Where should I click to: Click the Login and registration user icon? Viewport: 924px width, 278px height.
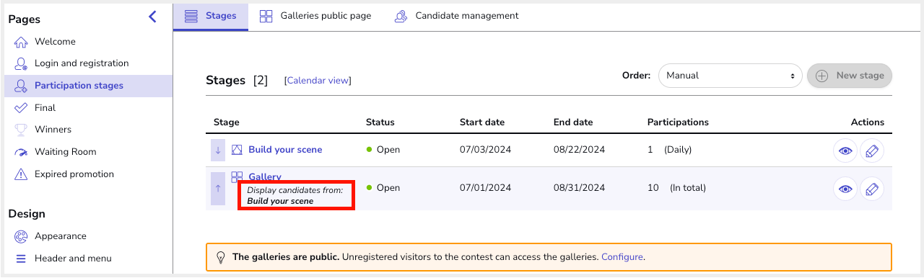(21, 63)
